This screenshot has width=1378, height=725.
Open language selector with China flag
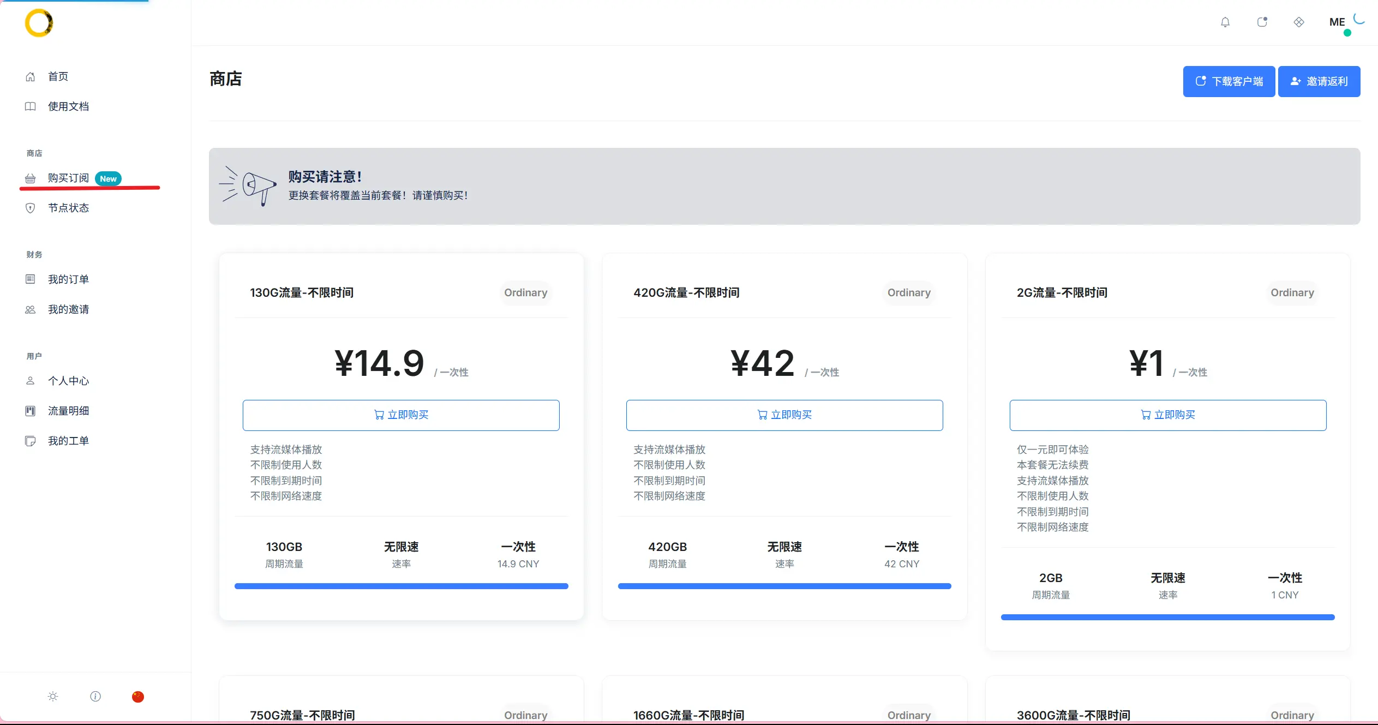(138, 697)
